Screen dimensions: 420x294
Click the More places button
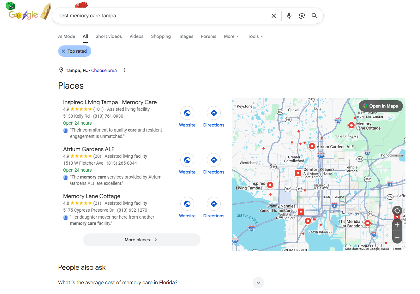pos(141,240)
